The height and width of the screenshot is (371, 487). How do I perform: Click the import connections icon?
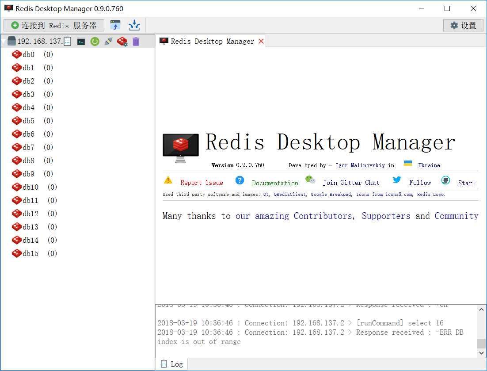coord(115,25)
